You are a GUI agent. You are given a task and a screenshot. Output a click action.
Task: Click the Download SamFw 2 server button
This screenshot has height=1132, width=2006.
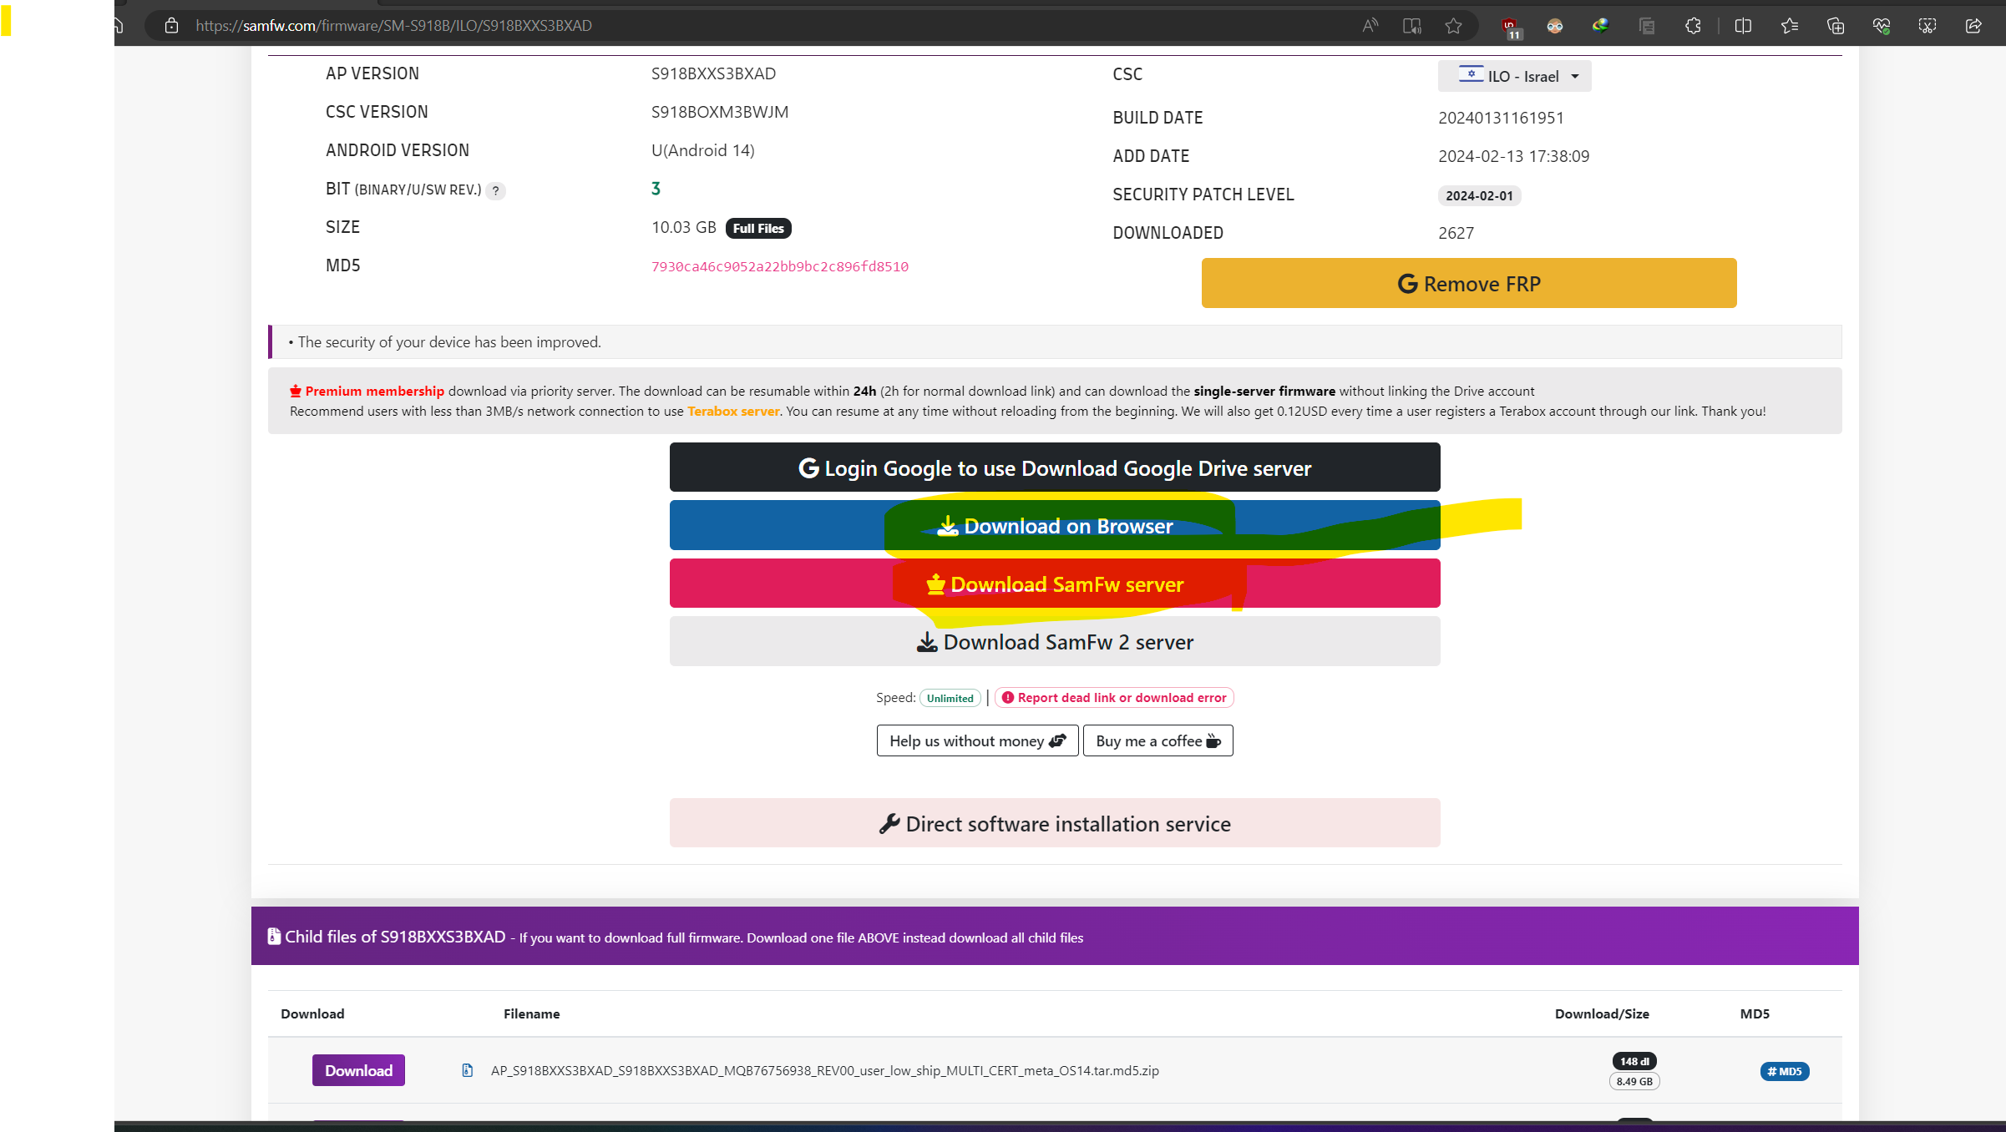pos(1055,641)
